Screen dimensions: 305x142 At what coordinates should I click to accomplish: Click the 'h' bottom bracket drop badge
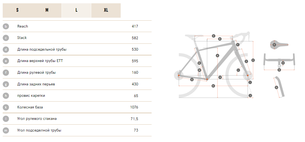coord(6,96)
